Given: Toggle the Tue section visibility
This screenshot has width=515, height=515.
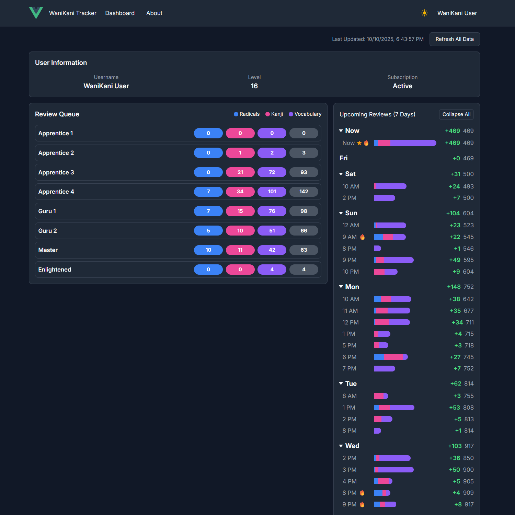Looking at the screenshot, I should click(341, 384).
